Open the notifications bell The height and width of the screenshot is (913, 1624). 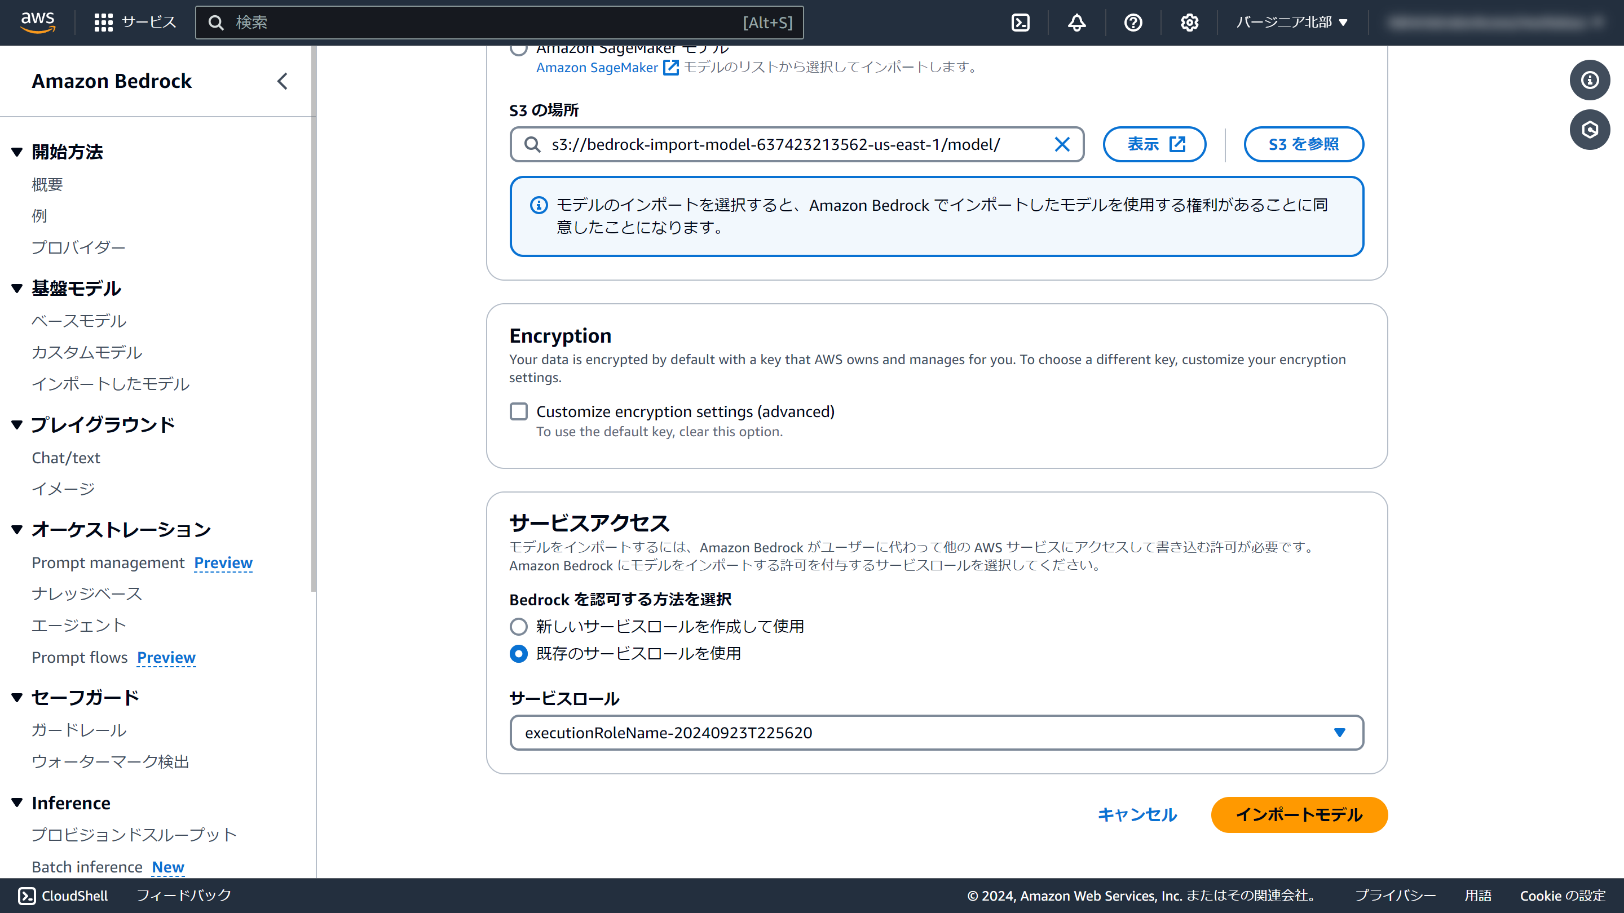(1076, 23)
